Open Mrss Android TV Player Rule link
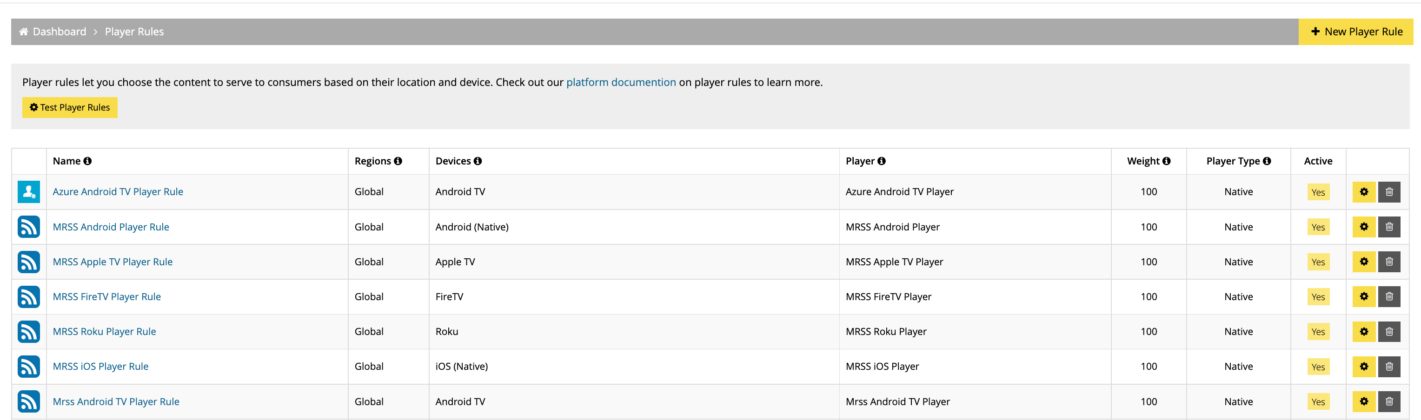The height and width of the screenshot is (420, 1421). click(116, 401)
